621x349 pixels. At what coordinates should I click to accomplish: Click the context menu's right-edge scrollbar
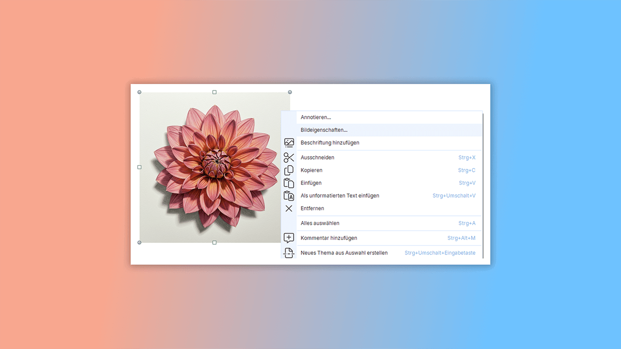[x=483, y=186]
